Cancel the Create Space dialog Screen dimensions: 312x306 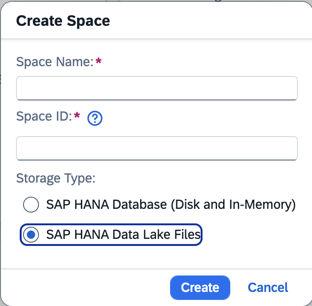268,288
